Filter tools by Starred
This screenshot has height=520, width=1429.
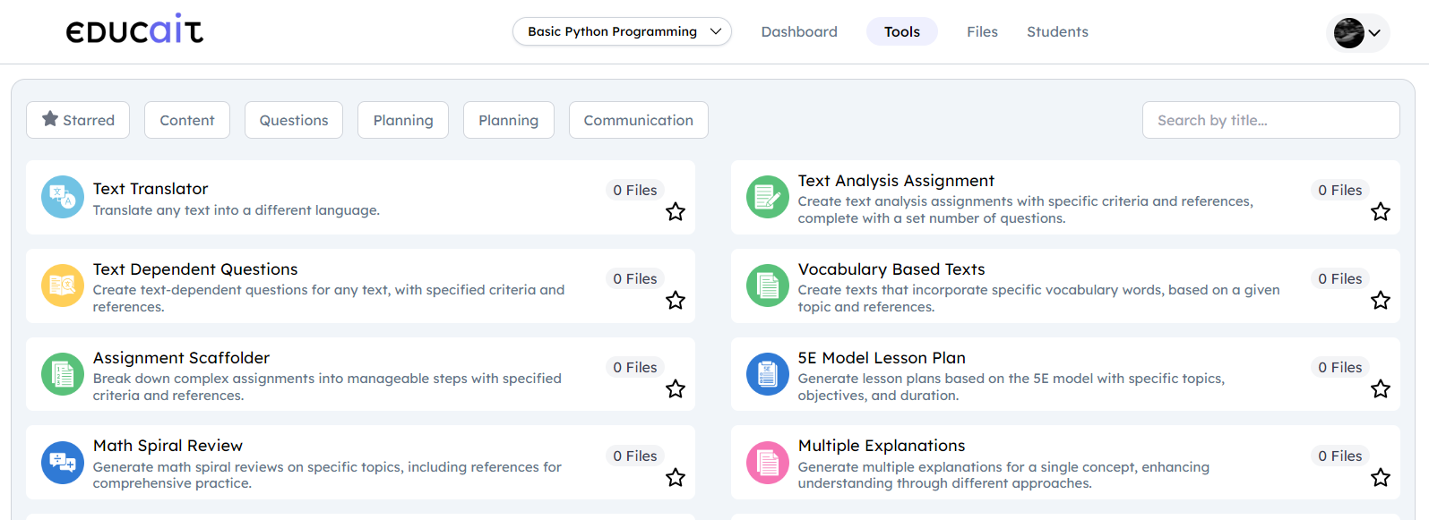pos(78,120)
